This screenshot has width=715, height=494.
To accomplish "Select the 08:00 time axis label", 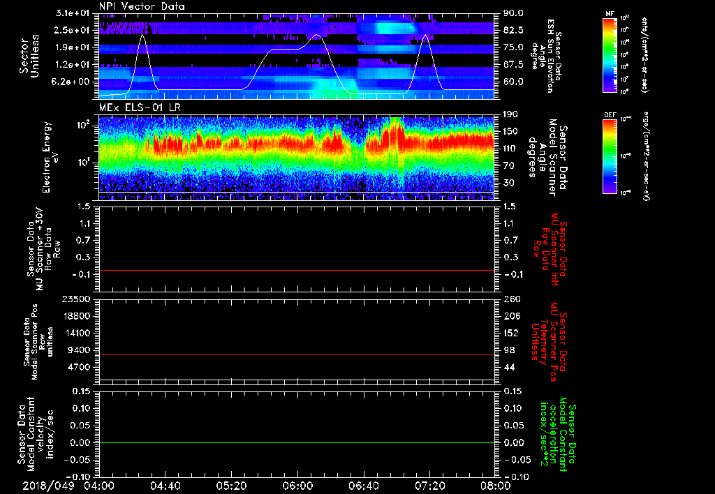I will click(496, 486).
